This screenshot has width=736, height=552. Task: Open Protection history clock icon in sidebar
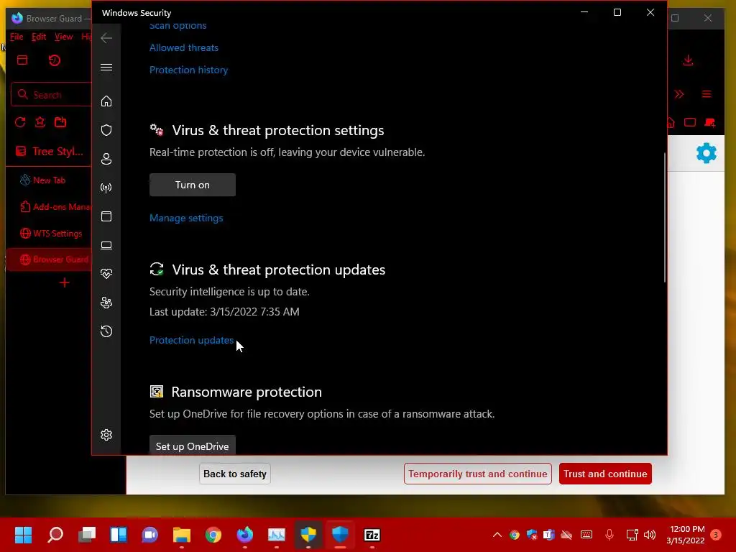pos(106,331)
